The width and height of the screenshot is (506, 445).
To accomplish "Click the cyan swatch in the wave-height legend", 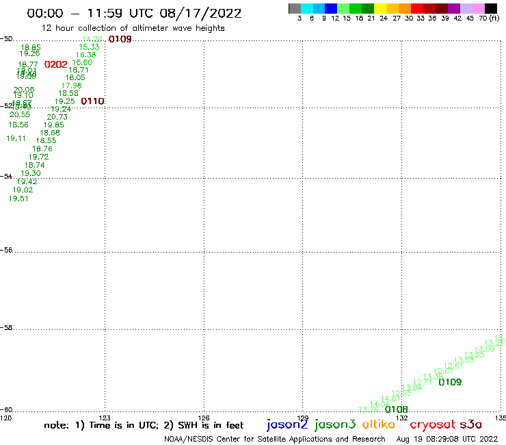I will tap(307, 8).
